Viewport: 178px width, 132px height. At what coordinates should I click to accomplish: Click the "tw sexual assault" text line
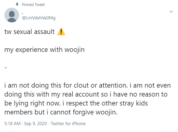[30, 32]
